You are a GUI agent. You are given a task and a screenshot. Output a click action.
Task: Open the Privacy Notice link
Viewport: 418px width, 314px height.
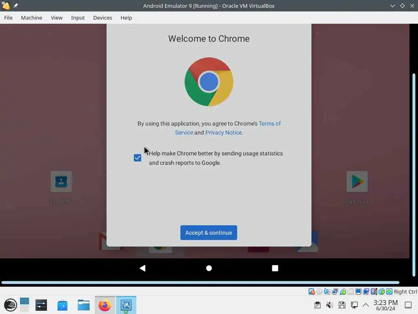pyautogui.click(x=224, y=132)
